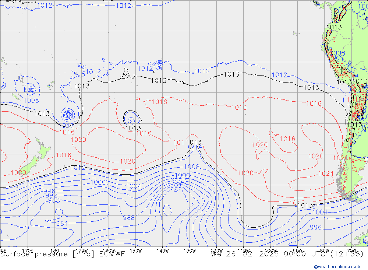Viewport: 368px width, 270px height.
Task: Select the 150W longitude label
Action: coord(136,251)
